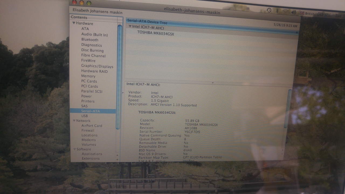Click the TOSHIBA MK6034GSX details heading
This screenshot has height=194, width=345.
click(157, 112)
